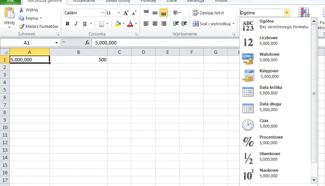Click Zawijaj tekst button
This screenshot has width=325, height=186.
(x=208, y=13)
